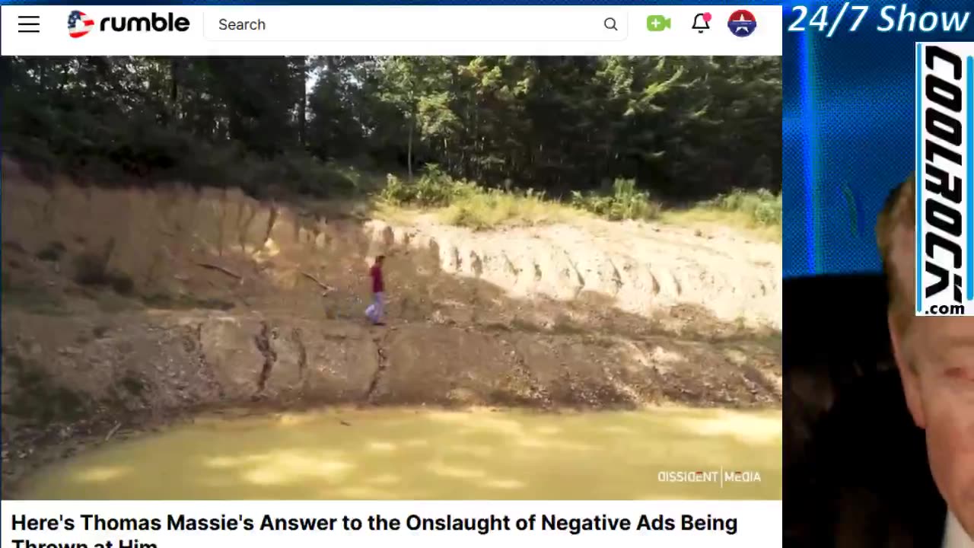974x548 pixels.
Task: Click the yellow pond water in video
Action: pos(396,457)
